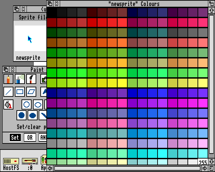The width and height of the screenshot is (215, 172).
Task: Send the Colours window to back
Action: [50, 4]
